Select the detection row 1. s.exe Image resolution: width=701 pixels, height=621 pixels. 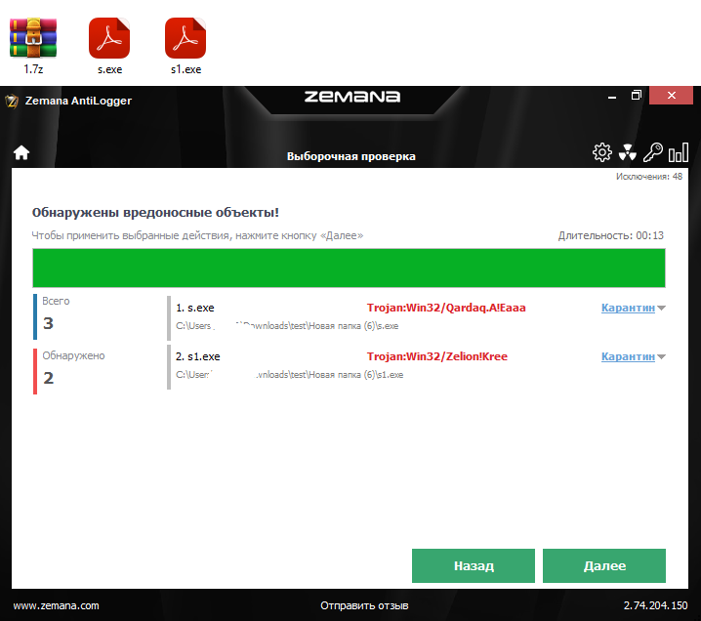(416, 317)
